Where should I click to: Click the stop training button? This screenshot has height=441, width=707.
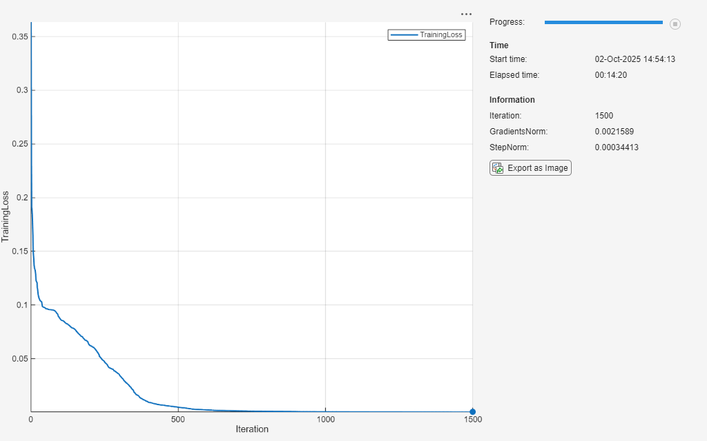click(x=675, y=24)
